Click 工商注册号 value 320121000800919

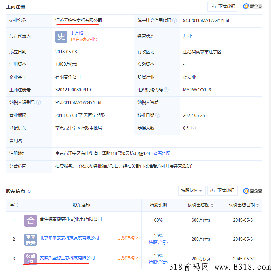point(73,90)
